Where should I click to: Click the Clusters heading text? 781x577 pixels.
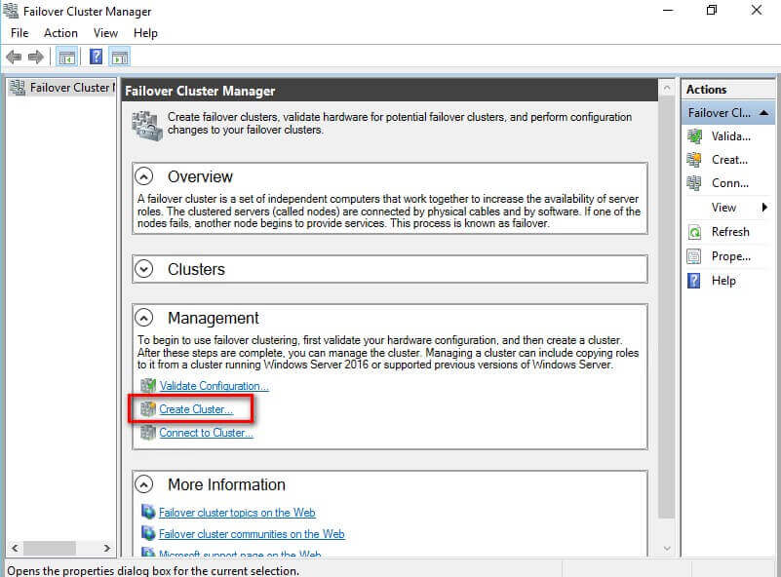click(x=196, y=269)
